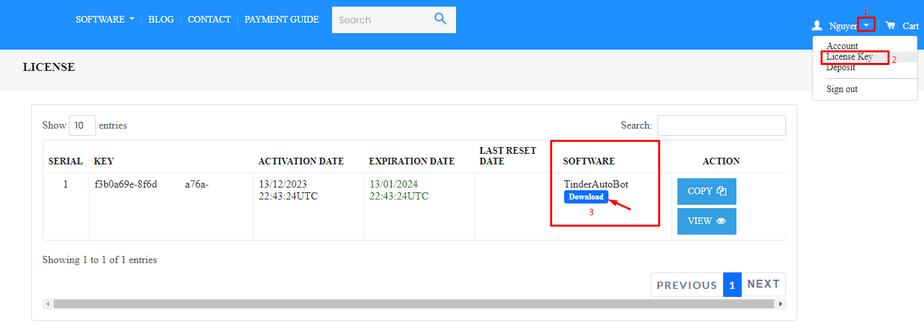Open the shopping Cart icon
Viewport: 924px width, 336px height.
(x=890, y=25)
